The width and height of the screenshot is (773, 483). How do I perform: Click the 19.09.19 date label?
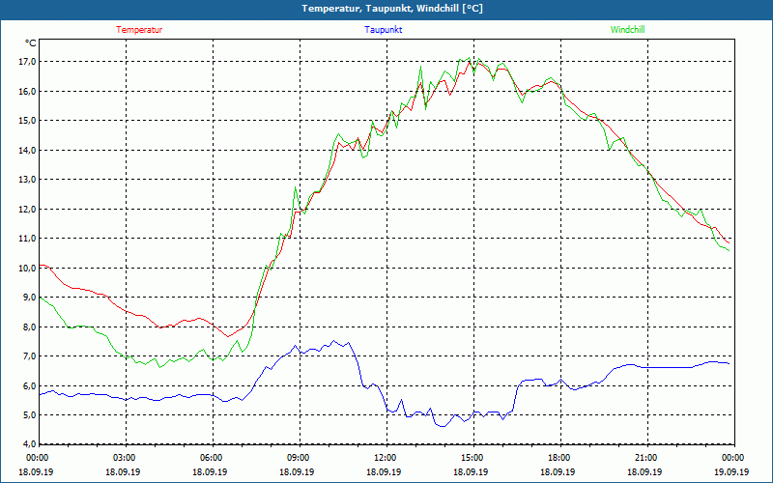(x=732, y=472)
